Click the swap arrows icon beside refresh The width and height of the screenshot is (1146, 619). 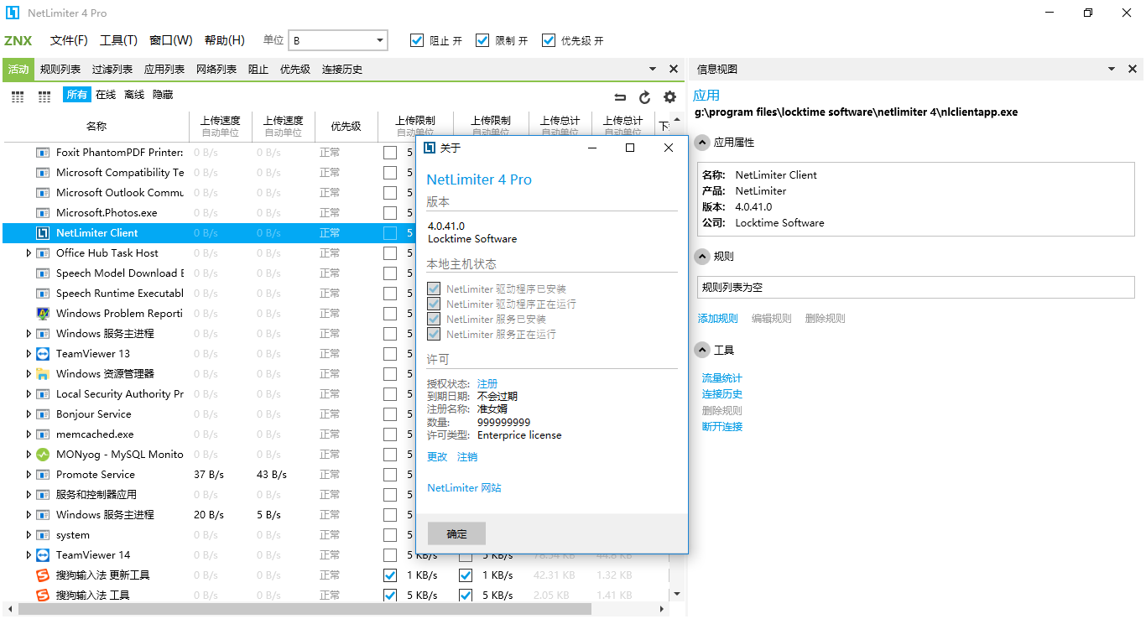(x=620, y=97)
